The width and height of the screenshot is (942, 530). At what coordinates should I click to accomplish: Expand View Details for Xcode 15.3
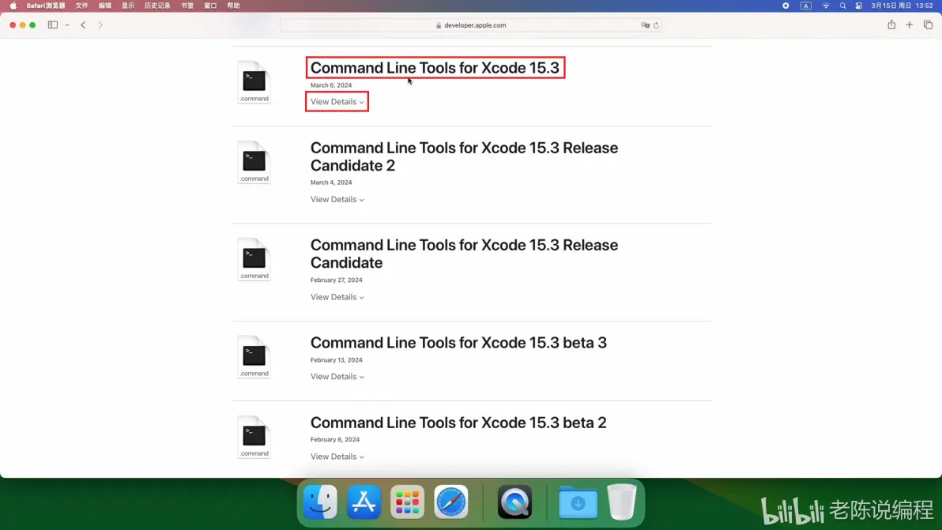pyautogui.click(x=337, y=101)
